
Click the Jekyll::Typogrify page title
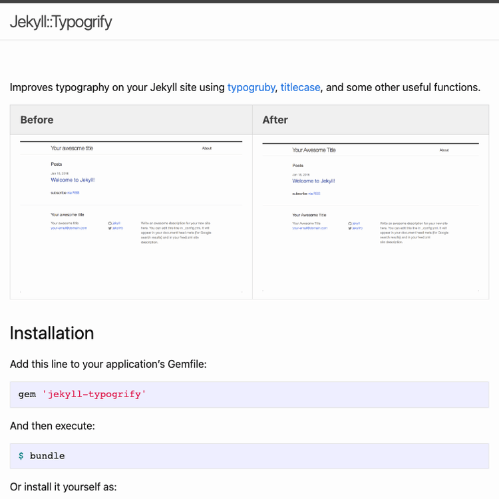[61, 22]
